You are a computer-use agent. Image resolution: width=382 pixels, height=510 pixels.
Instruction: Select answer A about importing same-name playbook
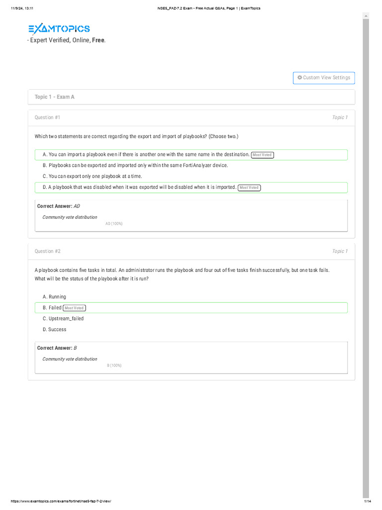tap(191, 155)
